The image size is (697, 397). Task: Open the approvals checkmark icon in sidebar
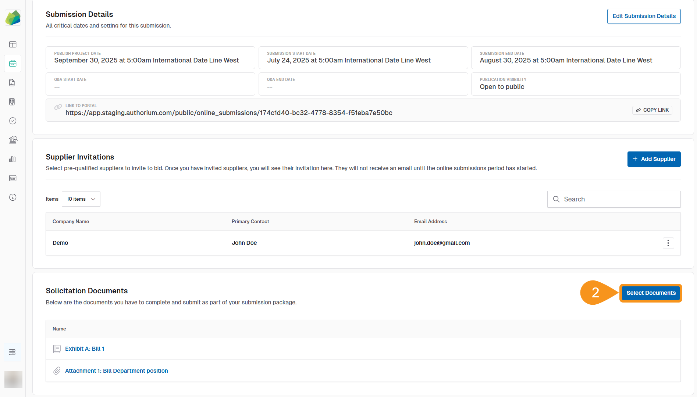click(x=13, y=121)
